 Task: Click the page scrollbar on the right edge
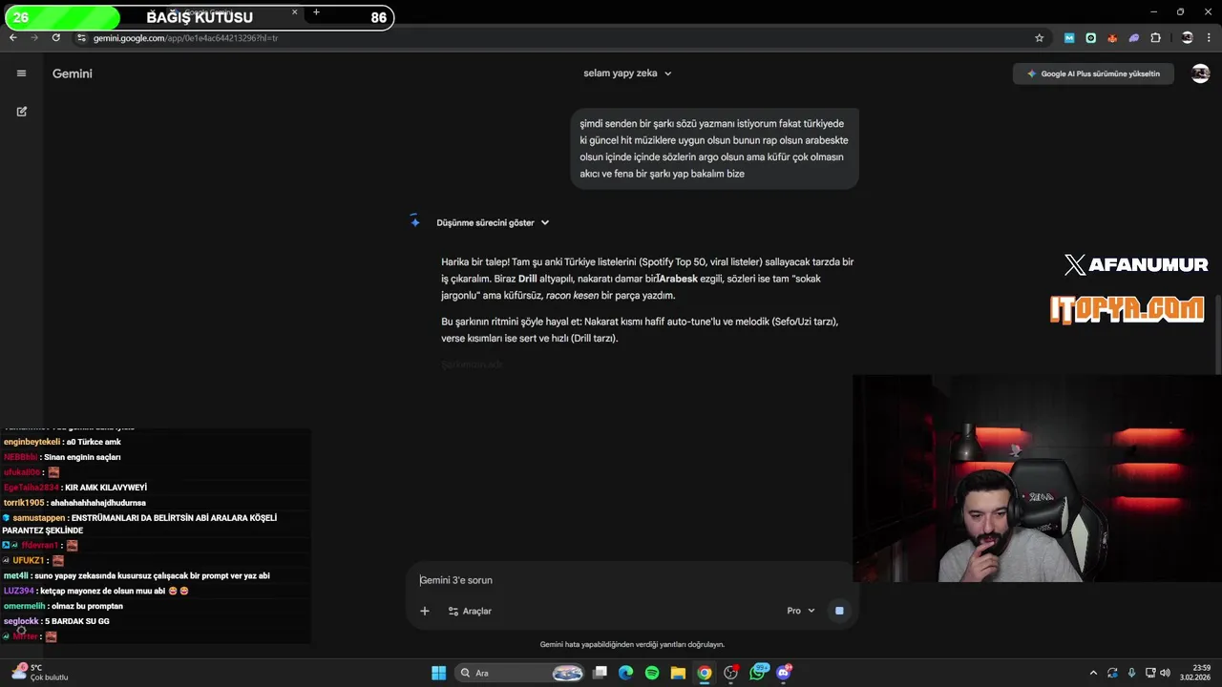coord(1218,334)
